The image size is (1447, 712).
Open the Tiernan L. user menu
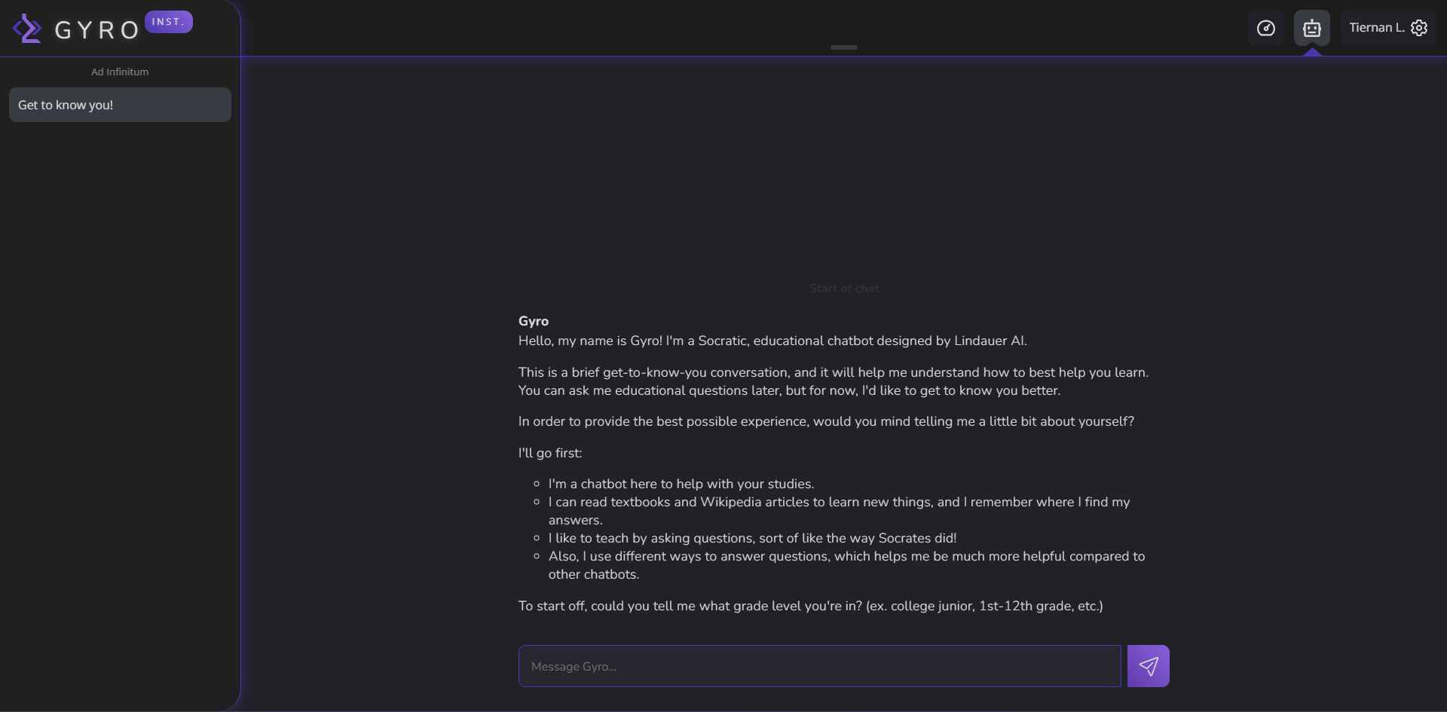tap(1375, 28)
